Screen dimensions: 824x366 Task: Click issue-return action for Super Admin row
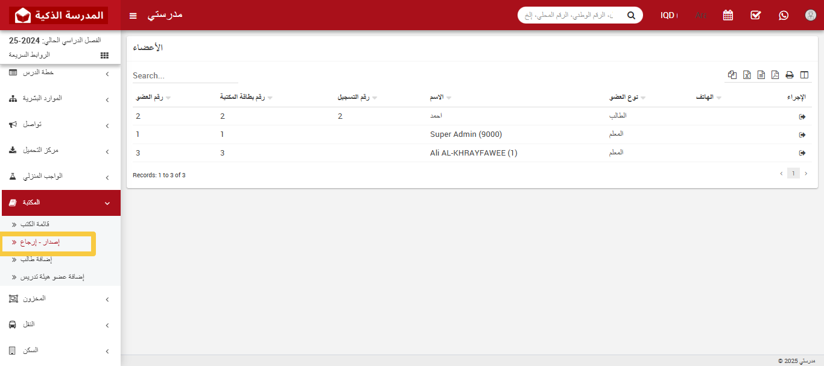(x=802, y=135)
